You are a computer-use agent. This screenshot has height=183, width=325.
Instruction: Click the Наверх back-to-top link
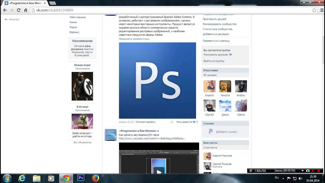[x=12, y=19]
